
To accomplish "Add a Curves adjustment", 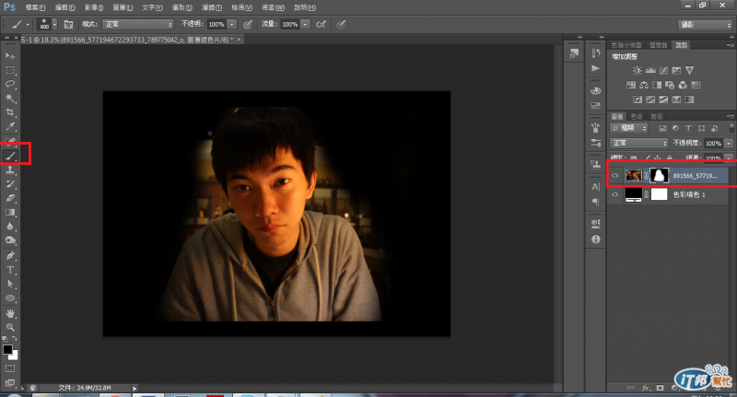I will pyautogui.click(x=663, y=71).
